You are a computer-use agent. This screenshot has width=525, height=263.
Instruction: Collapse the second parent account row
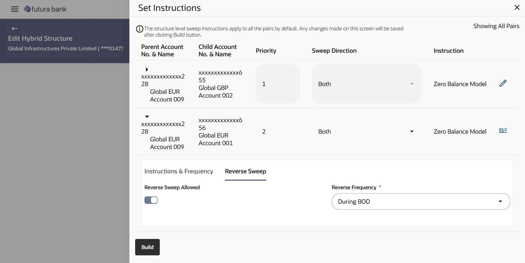click(x=147, y=117)
